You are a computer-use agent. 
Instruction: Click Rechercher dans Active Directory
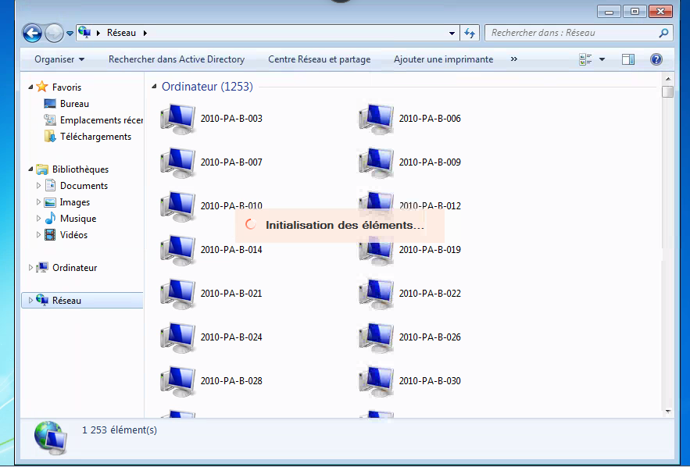[177, 59]
